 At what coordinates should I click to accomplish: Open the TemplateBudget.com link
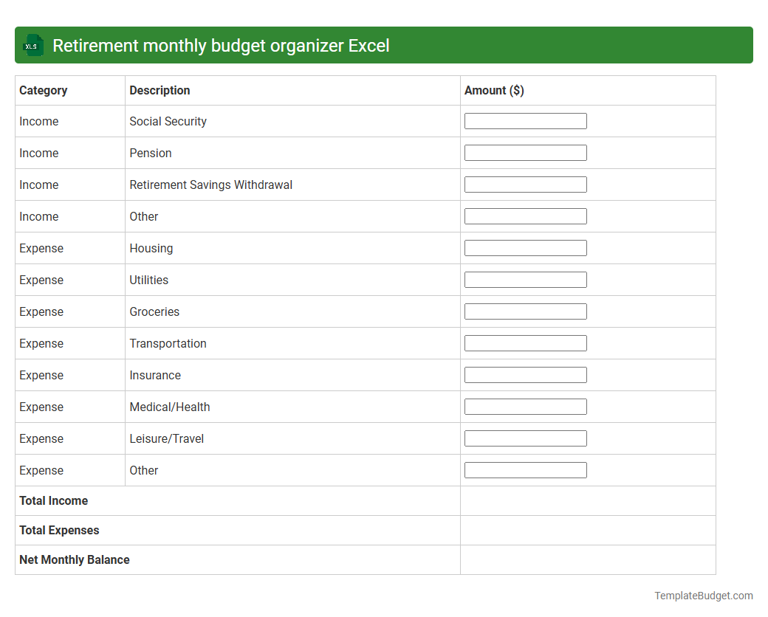pos(703,595)
